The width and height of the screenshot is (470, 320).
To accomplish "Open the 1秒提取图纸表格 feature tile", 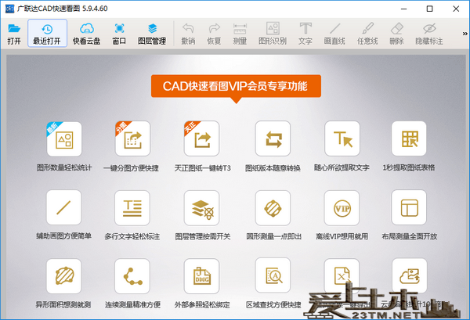I will [409, 138].
